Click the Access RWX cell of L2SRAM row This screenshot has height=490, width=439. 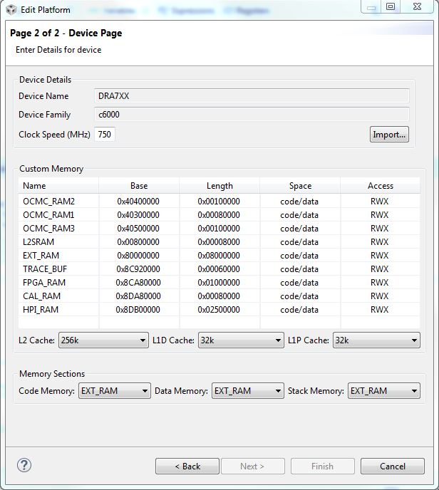coord(380,242)
